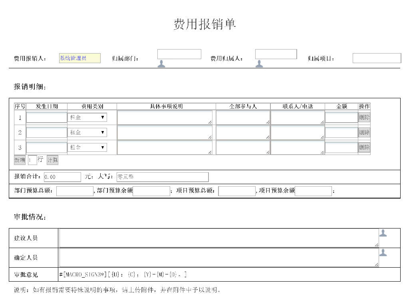Click person picker icon in 确定人员 row
This screenshot has height=298, width=409.
(x=383, y=252)
